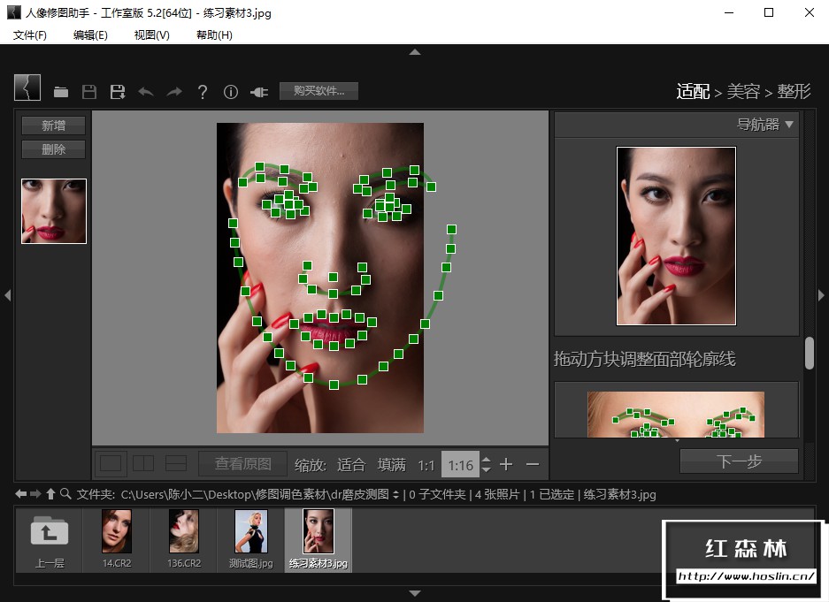Viewport: 829px width, 602px height.
Task: Open the 编辑(E) menu
Action: coord(90,35)
